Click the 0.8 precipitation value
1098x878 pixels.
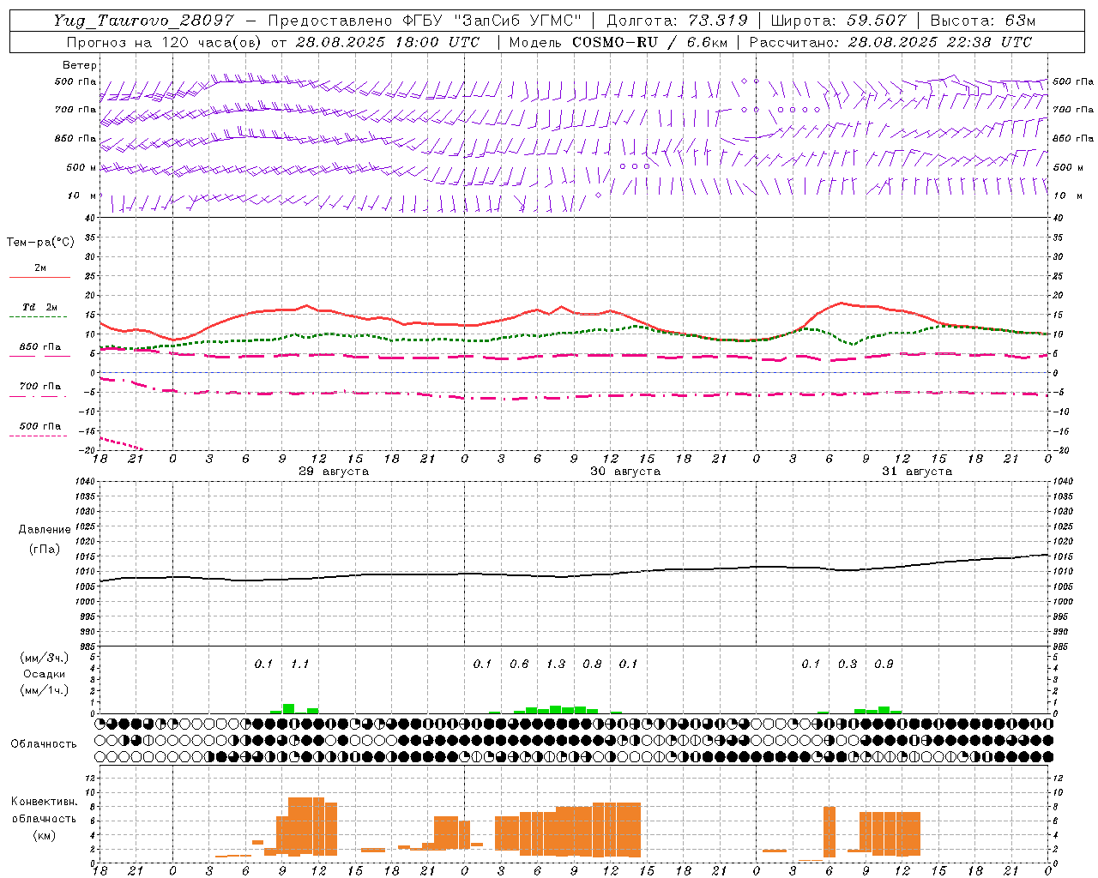coord(592,665)
